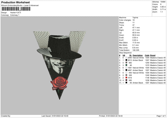Click the green swatch in stop row 4
Screen dimensions: 167x118
pos(126,65)
